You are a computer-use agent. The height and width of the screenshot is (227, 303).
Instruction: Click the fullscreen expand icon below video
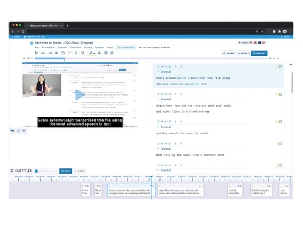coord(18,131)
